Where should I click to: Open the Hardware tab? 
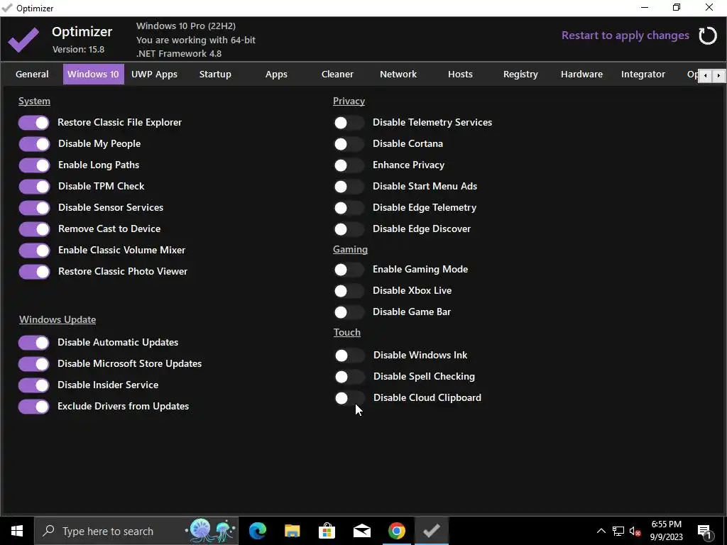(582, 74)
